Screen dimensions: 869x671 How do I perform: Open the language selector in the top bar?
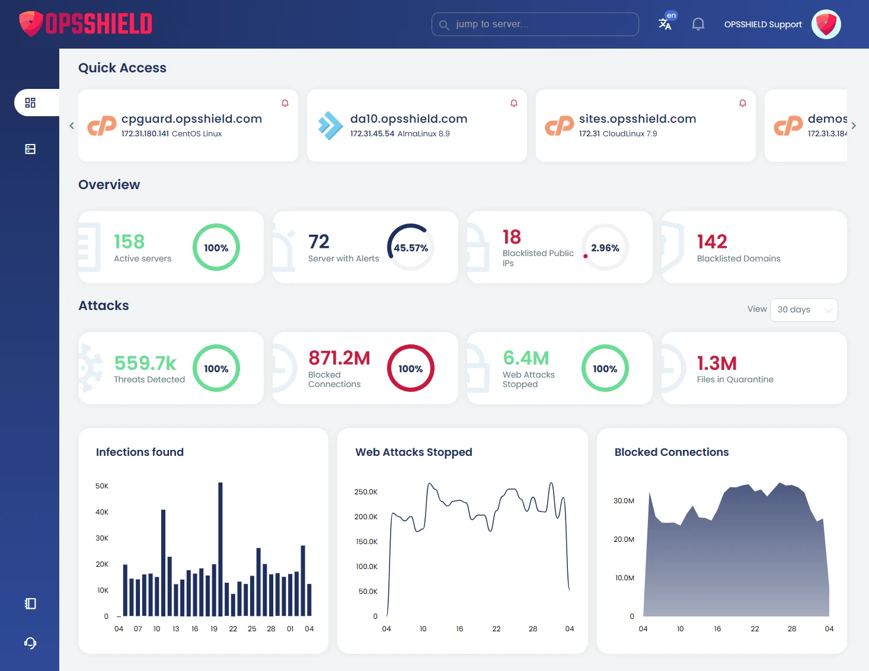666,24
